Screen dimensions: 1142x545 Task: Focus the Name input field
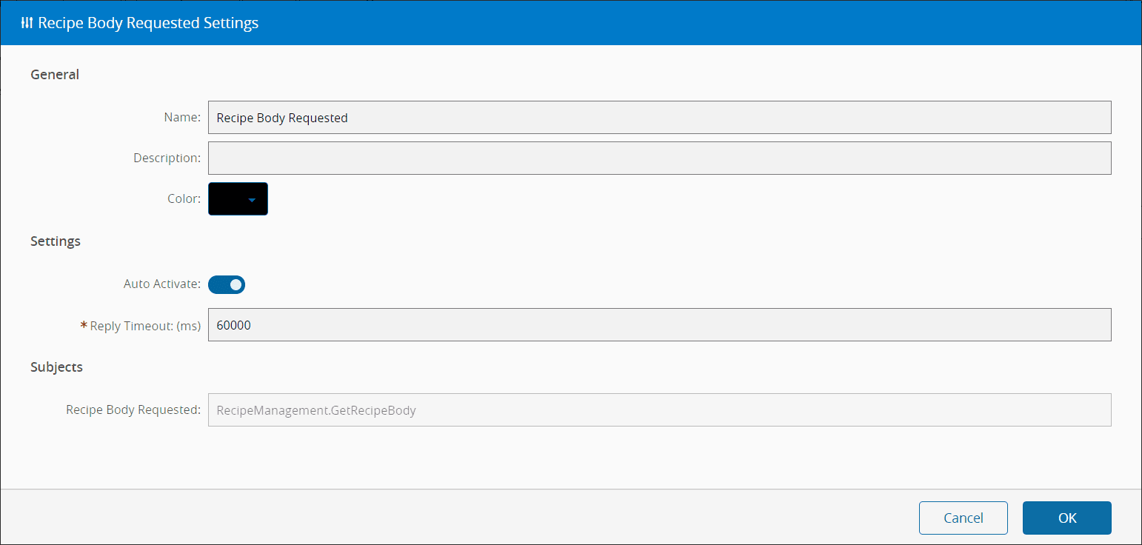pyautogui.click(x=659, y=118)
